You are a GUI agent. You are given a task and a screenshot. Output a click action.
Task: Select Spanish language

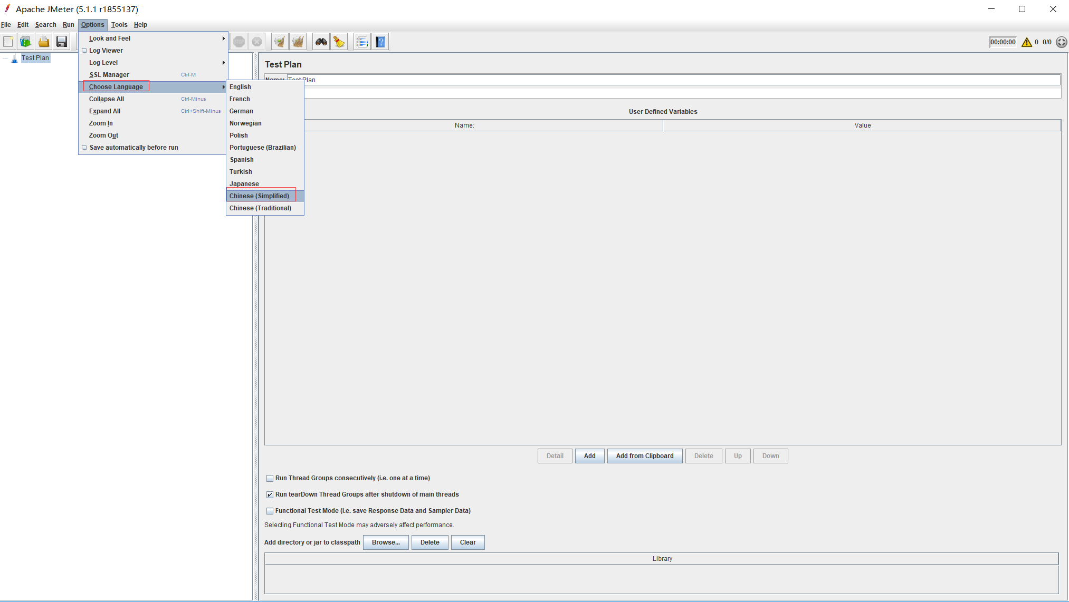(x=265, y=160)
